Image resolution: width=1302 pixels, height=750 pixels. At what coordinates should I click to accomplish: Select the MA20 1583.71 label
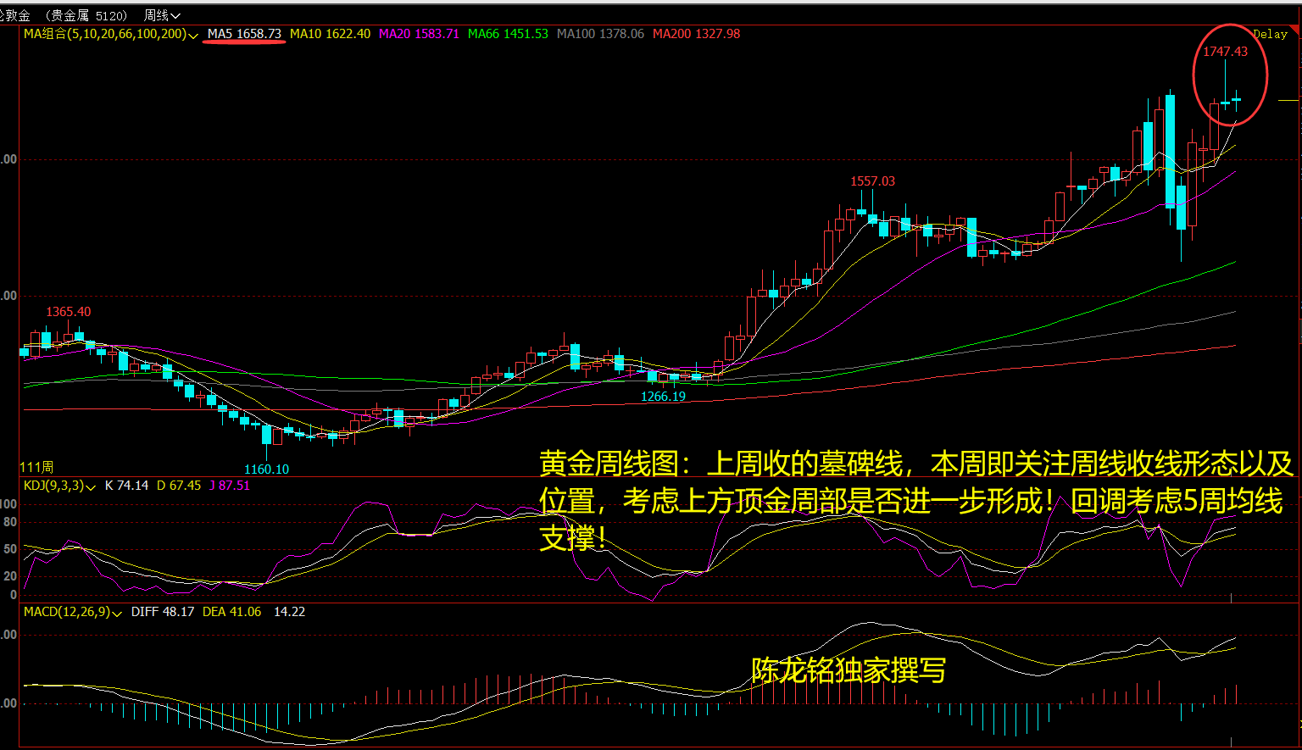[x=419, y=34]
